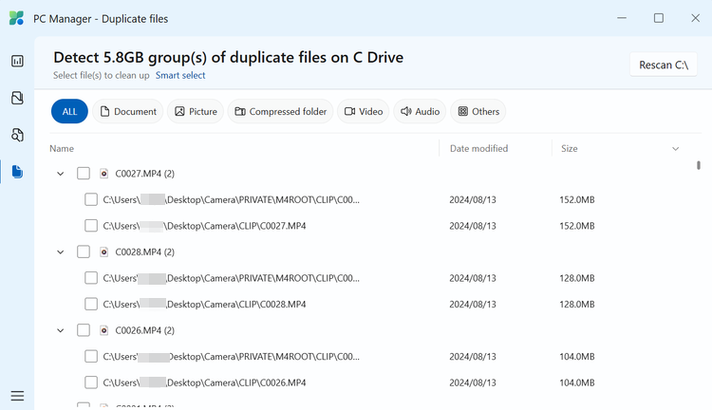Screen dimensions: 712x410
Task: Select the Camera\CLIP\C0027.MP4 file checkbox
Action: pyautogui.click(x=91, y=226)
